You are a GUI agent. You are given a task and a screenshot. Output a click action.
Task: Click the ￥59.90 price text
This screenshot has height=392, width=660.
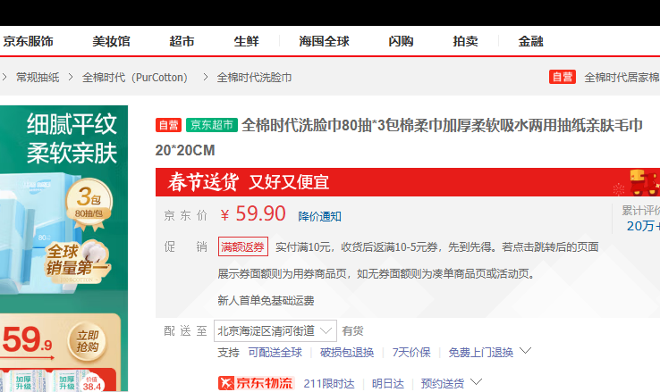point(252,213)
